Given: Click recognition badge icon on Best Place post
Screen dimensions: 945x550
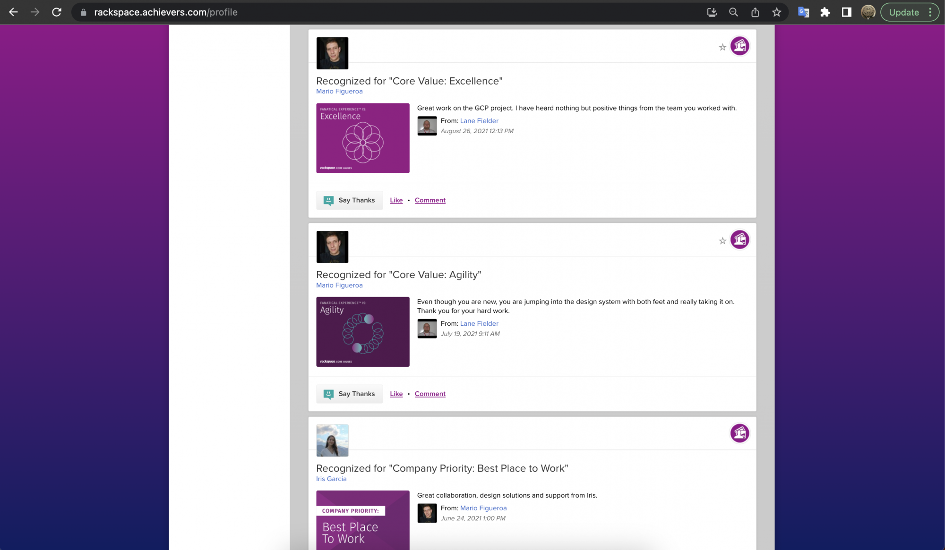Looking at the screenshot, I should (739, 433).
